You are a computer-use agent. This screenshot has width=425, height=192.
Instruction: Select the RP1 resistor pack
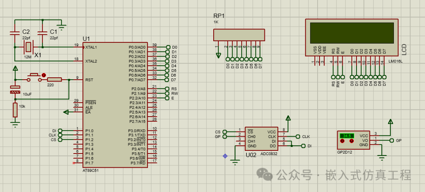[239, 35]
